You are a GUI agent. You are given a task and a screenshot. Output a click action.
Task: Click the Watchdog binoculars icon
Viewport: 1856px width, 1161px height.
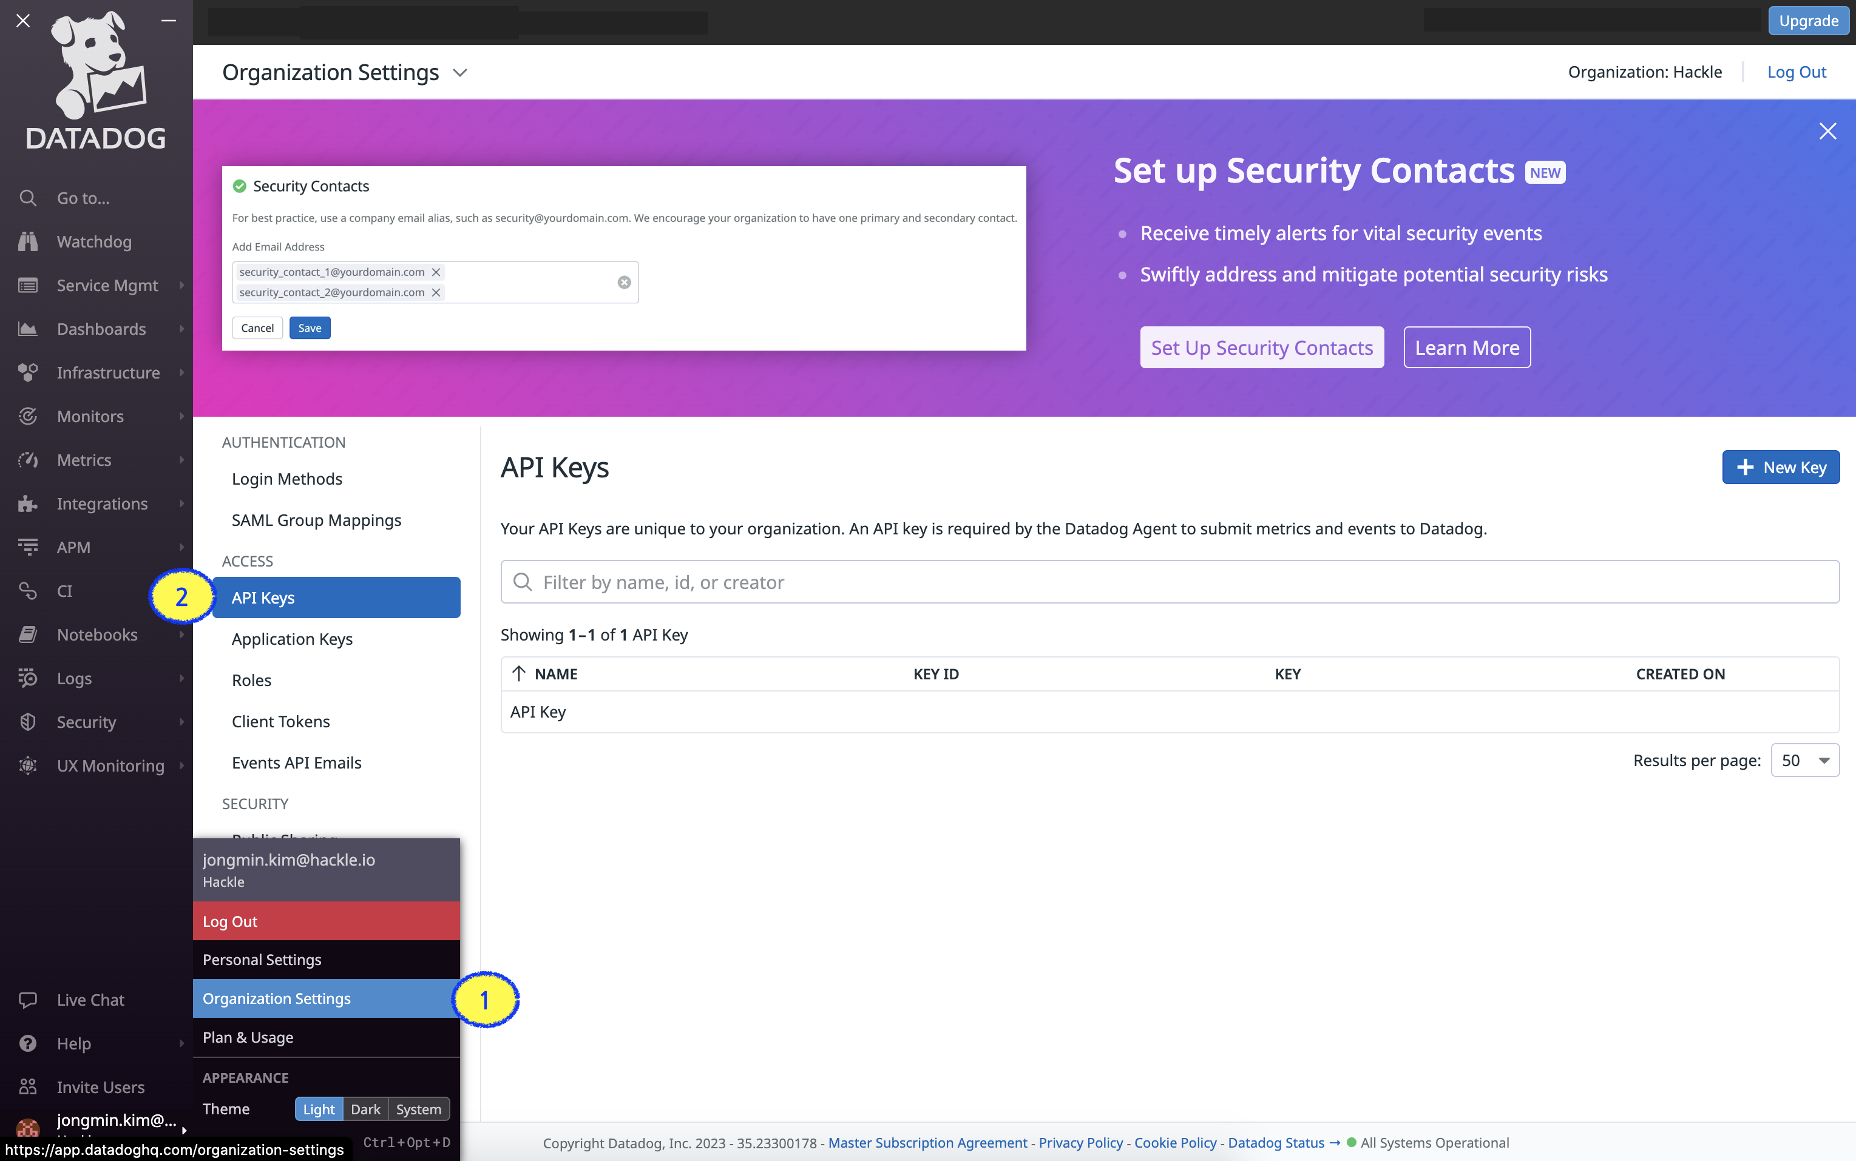28,242
